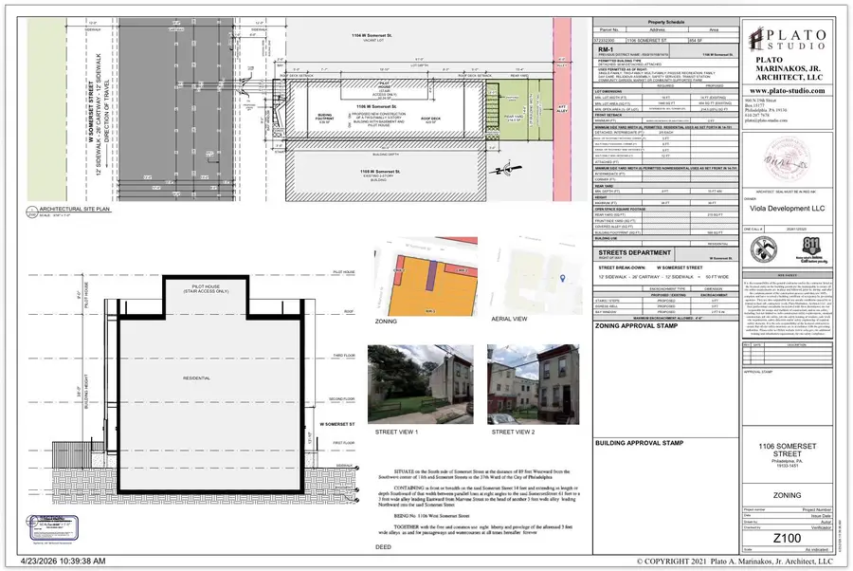This screenshot has width=853, height=571.
Task: Click the 'SECOND FLOOR' level marker in section
Action: tap(341, 399)
